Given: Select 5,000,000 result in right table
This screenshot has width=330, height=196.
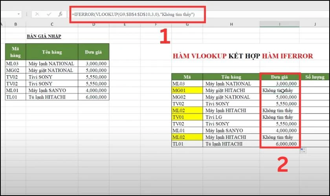Looking at the screenshot, I should (279, 97).
